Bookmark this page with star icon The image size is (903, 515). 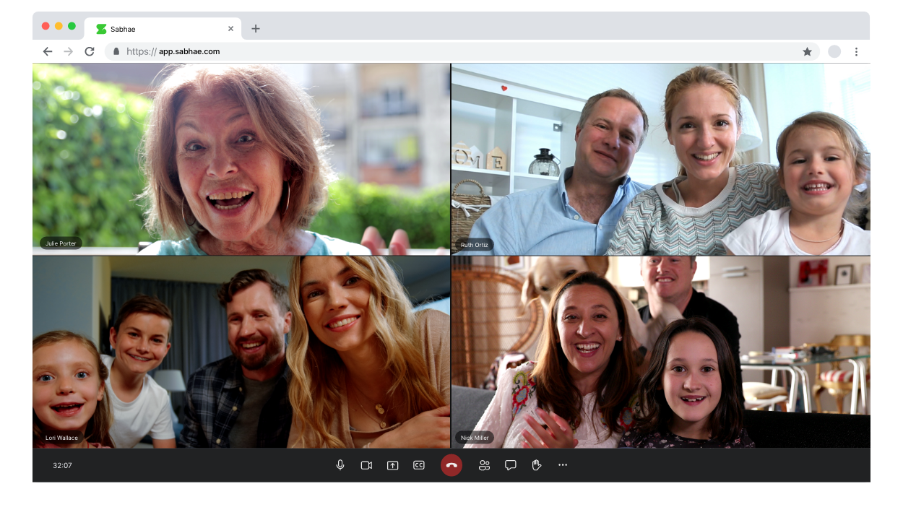[x=807, y=51]
